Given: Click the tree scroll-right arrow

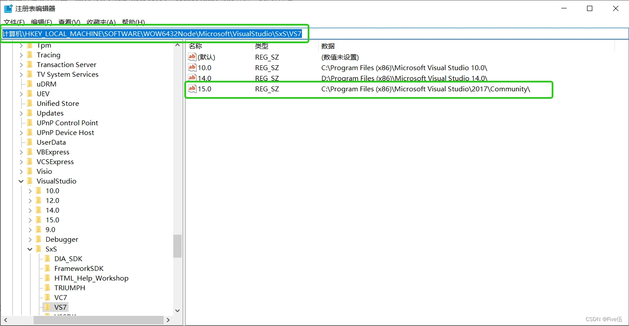Looking at the screenshot, I should click(x=168, y=319).
